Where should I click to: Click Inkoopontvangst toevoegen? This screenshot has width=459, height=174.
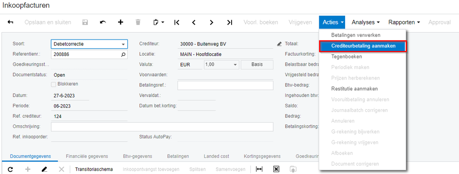pos(151,169)
